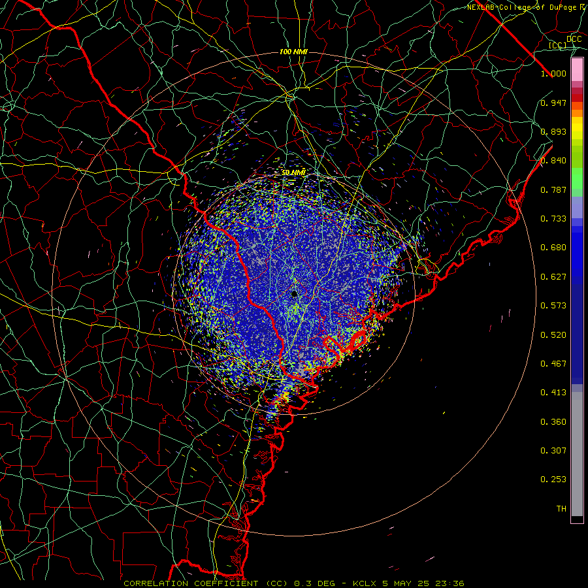Click the 5 MAY 25 date text
Image resolution: width=588 pixels, height=588 pixels.
tap(406, 583)
